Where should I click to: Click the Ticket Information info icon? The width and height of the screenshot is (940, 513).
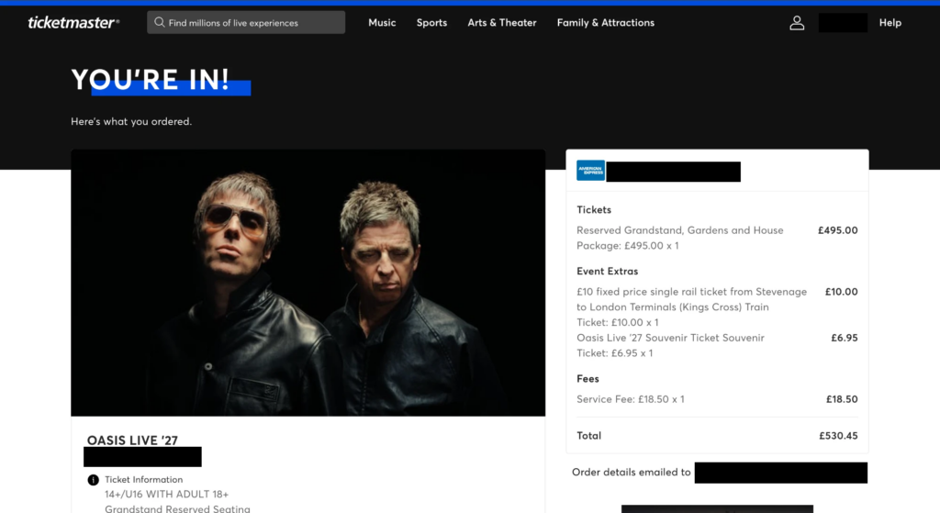pos(93,479)
